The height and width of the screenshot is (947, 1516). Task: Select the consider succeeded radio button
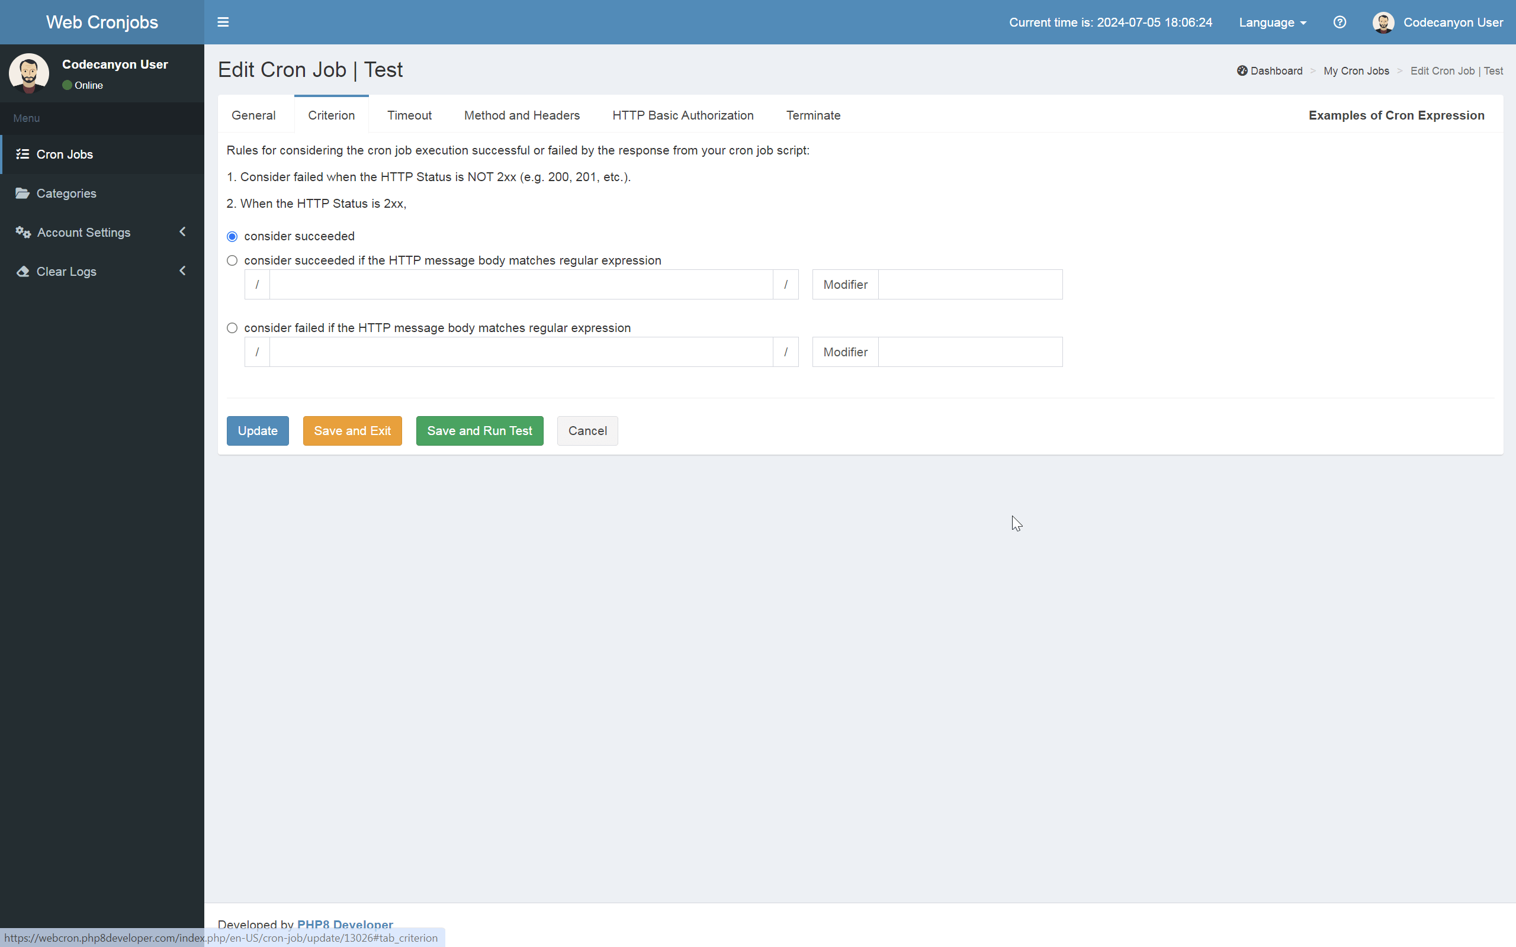[x=232, y=236]
